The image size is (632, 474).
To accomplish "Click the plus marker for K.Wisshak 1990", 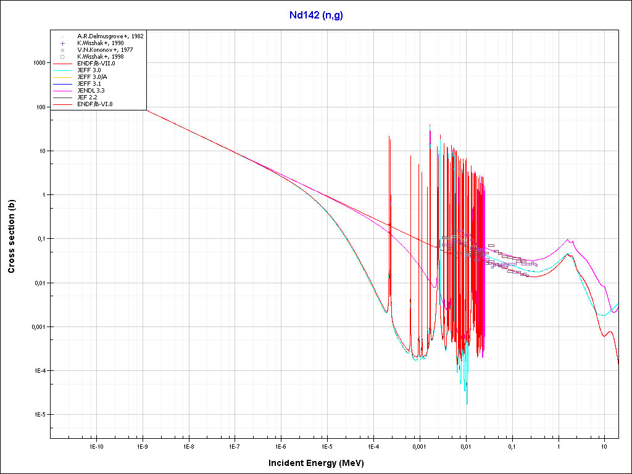I will coord(63,43).
